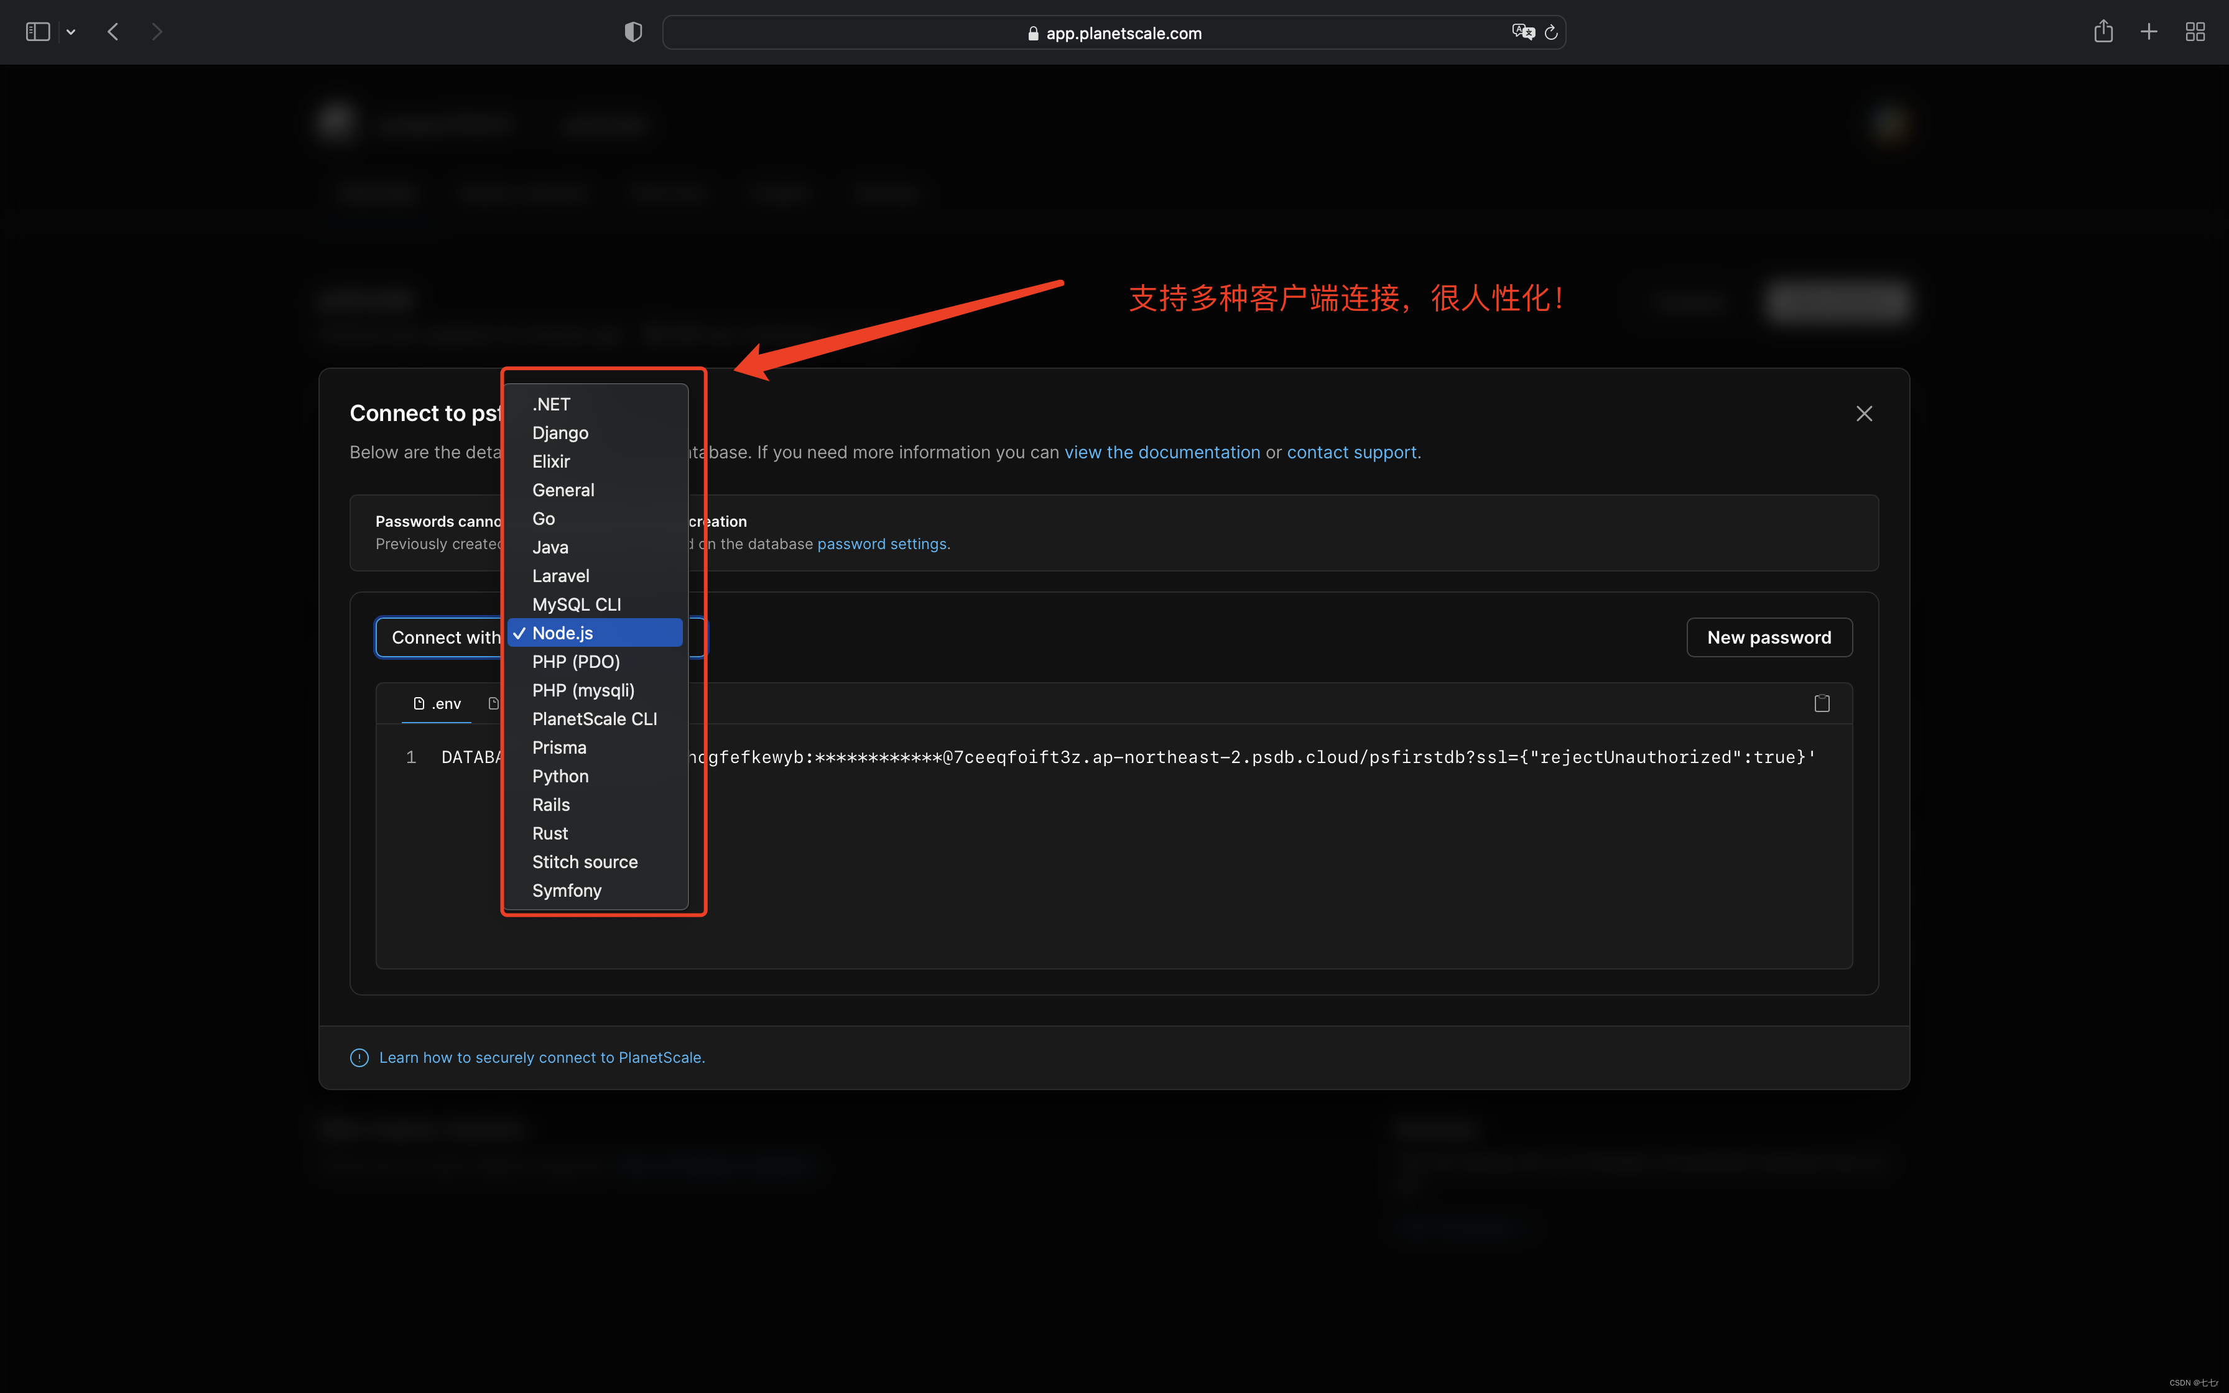Image resolution: width=2229 pixels, height=1393 pixels.
Task: Copy the connection string with clipboard icon
Action: pos(1822,704)
